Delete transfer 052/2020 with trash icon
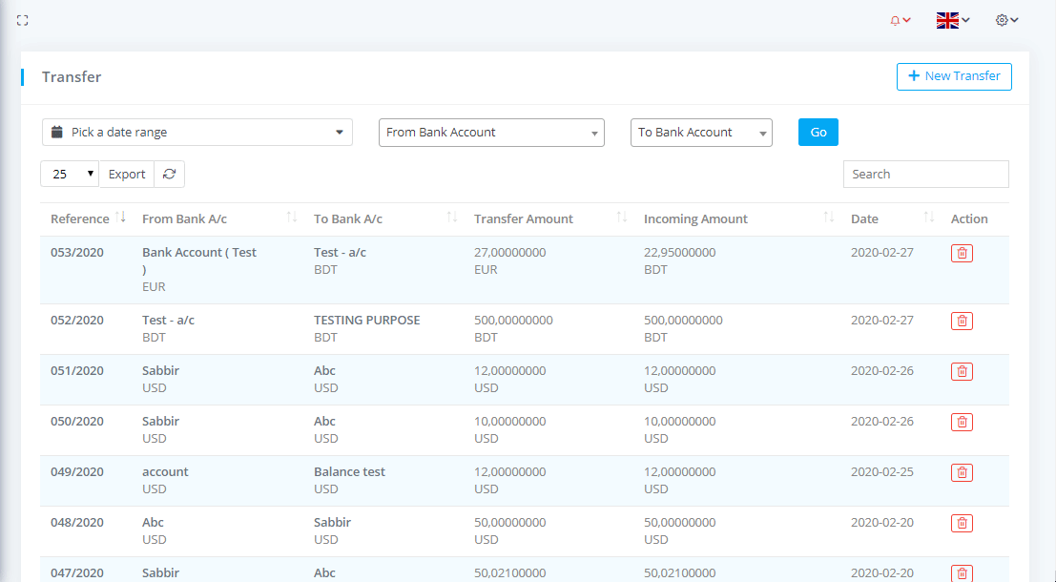This screenshot has height=582, width=1056. point(962,321)
